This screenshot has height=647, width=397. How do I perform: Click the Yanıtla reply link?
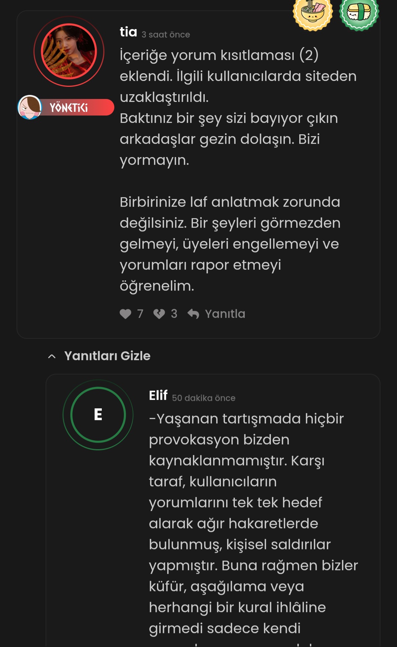225,314
